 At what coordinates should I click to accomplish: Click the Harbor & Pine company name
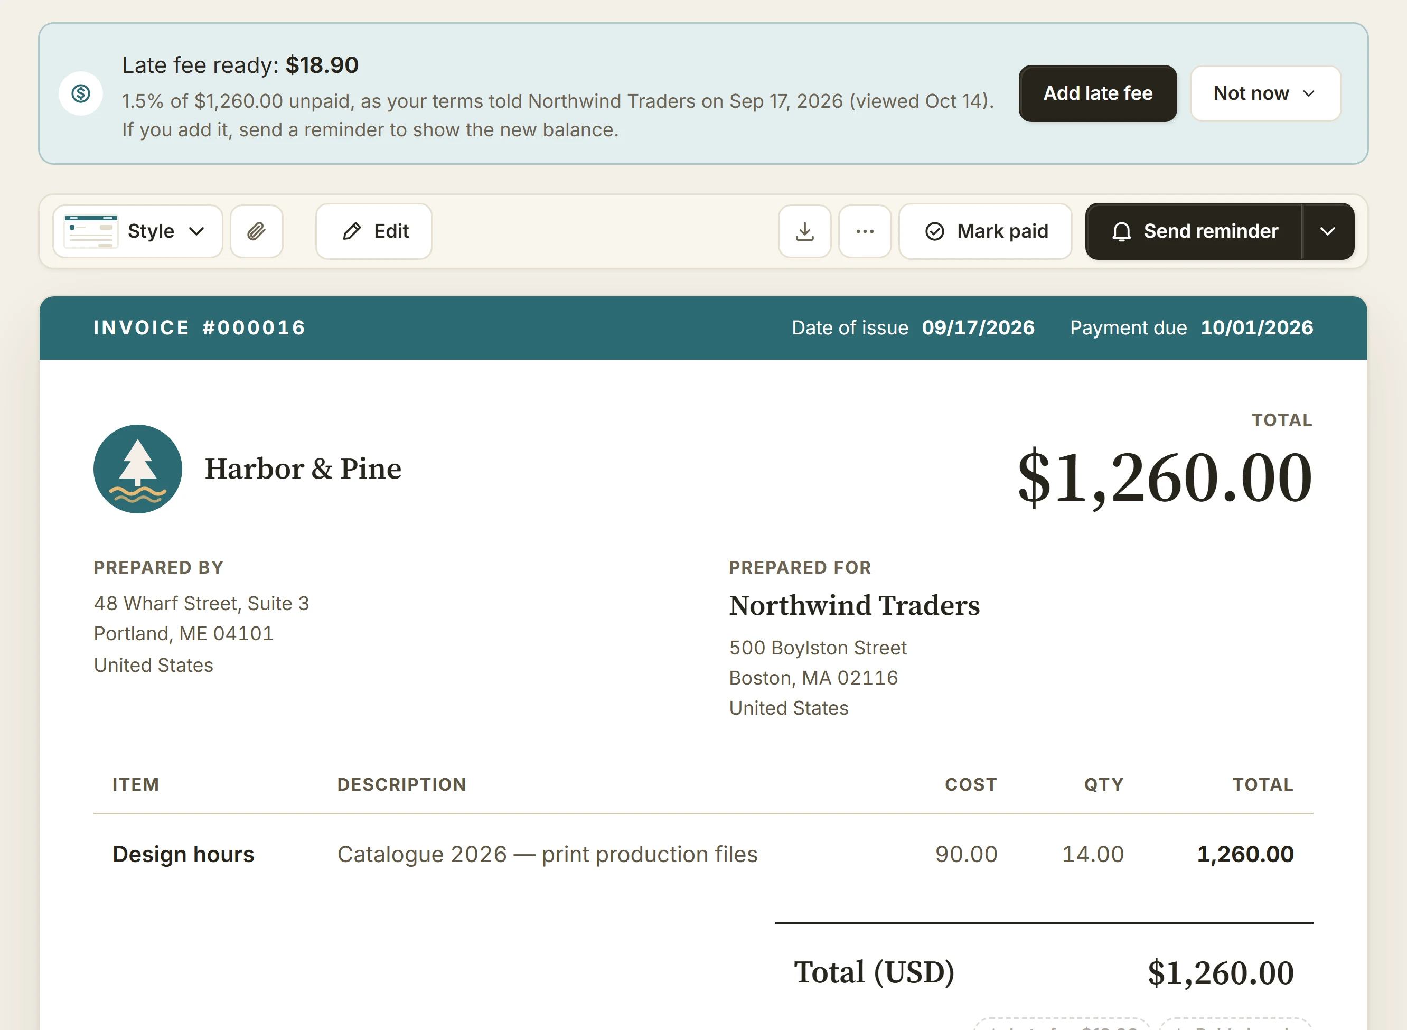(x=303, y=469)
